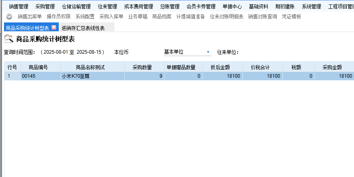The width and height of the screenshot is (354, 177).
Task: Select the row for 小米K70至尊
Action: 92,76
